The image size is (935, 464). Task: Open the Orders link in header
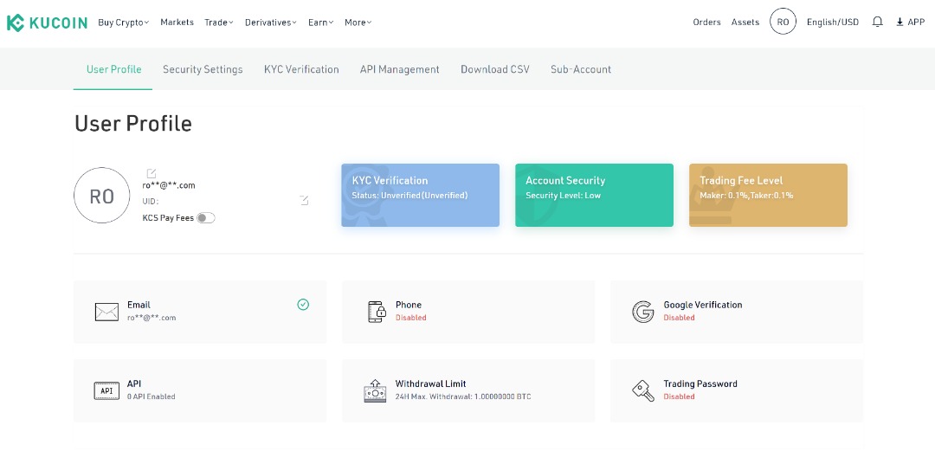706,23
